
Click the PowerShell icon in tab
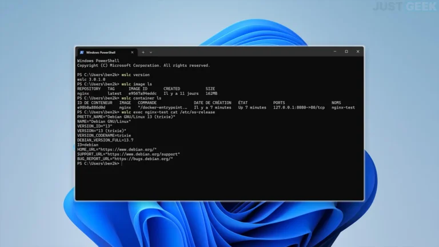pyautogui.click(x=82, y=53)
